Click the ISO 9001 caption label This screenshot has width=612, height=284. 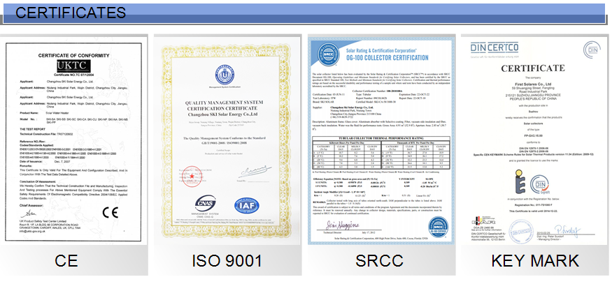tap(227, 261)
